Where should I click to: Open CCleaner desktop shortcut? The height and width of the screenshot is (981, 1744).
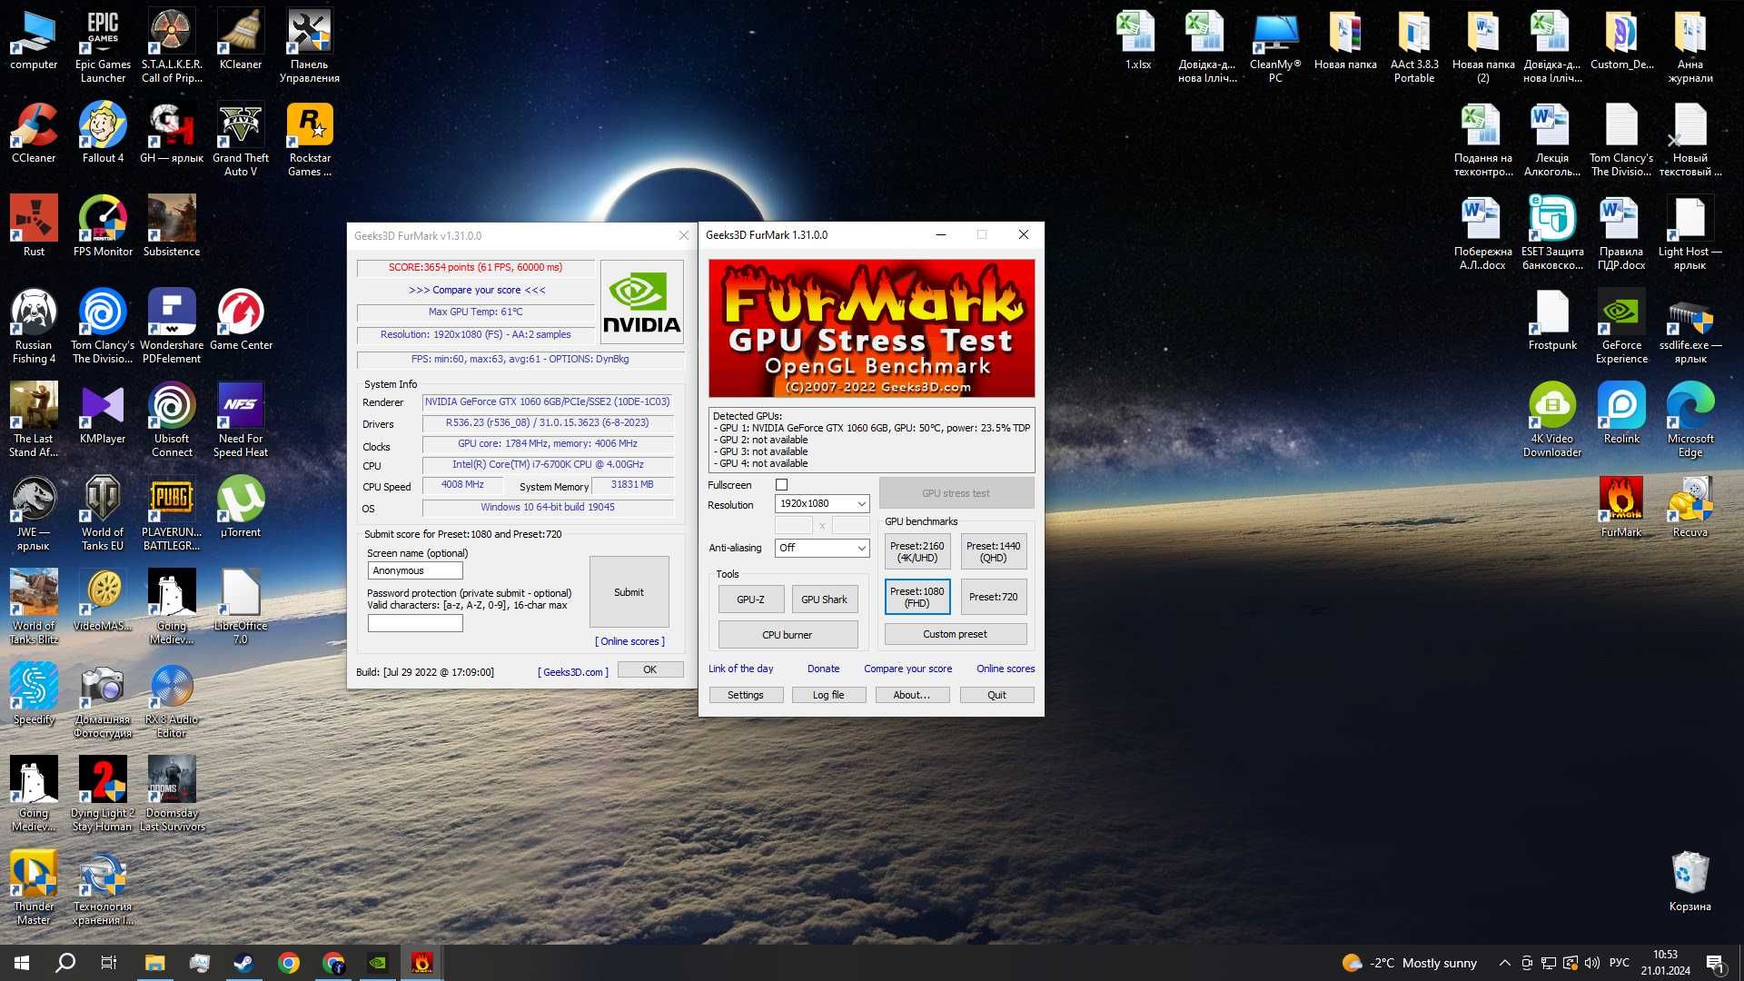(34, 134)
